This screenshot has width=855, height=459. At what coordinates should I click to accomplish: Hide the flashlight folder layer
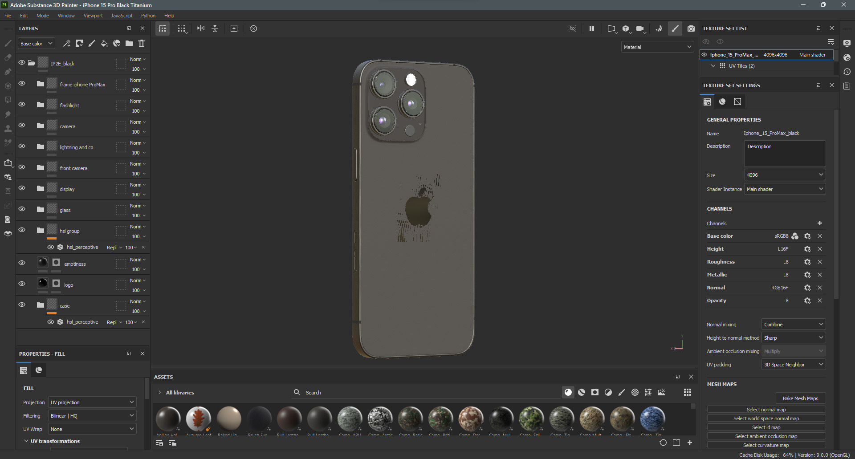tap(21, 104)
